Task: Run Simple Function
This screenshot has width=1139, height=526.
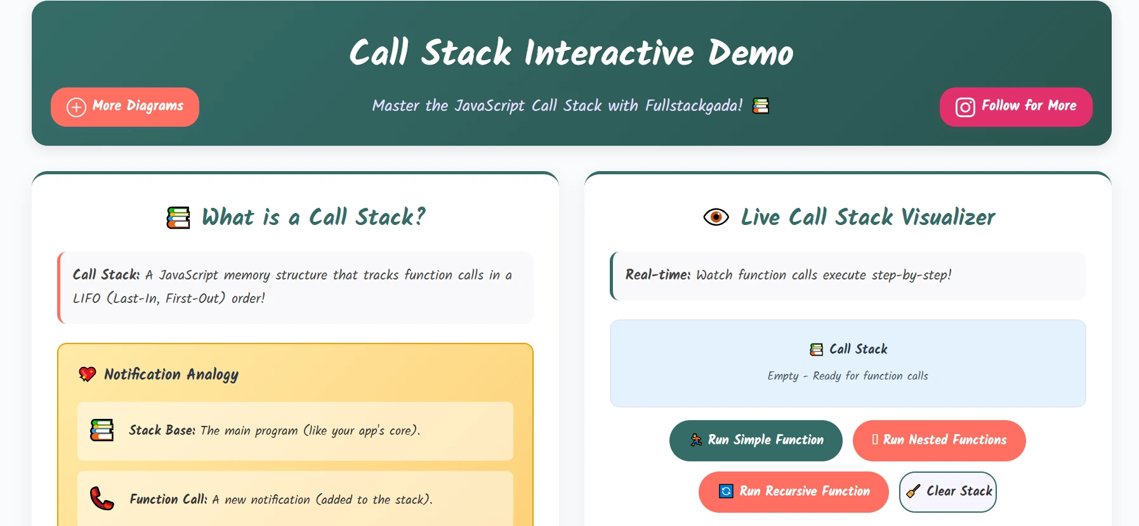Action: [x=756, y=440]
